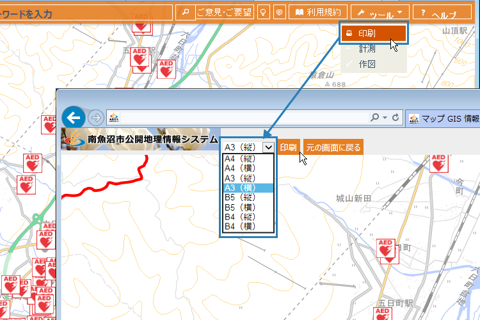Image resolution: width=480 pixels, height=320 pixels.
Task: Click AED marker at print preview top right
Action: [438, 163]
